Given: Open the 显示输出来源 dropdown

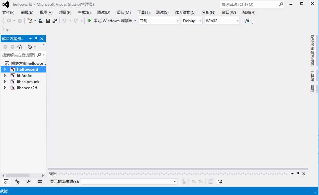Looking at the screenshot, I should [x=129, y=181].
